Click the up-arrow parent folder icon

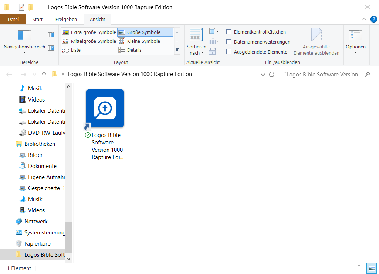pyautogui.click(x=44, y=75)
